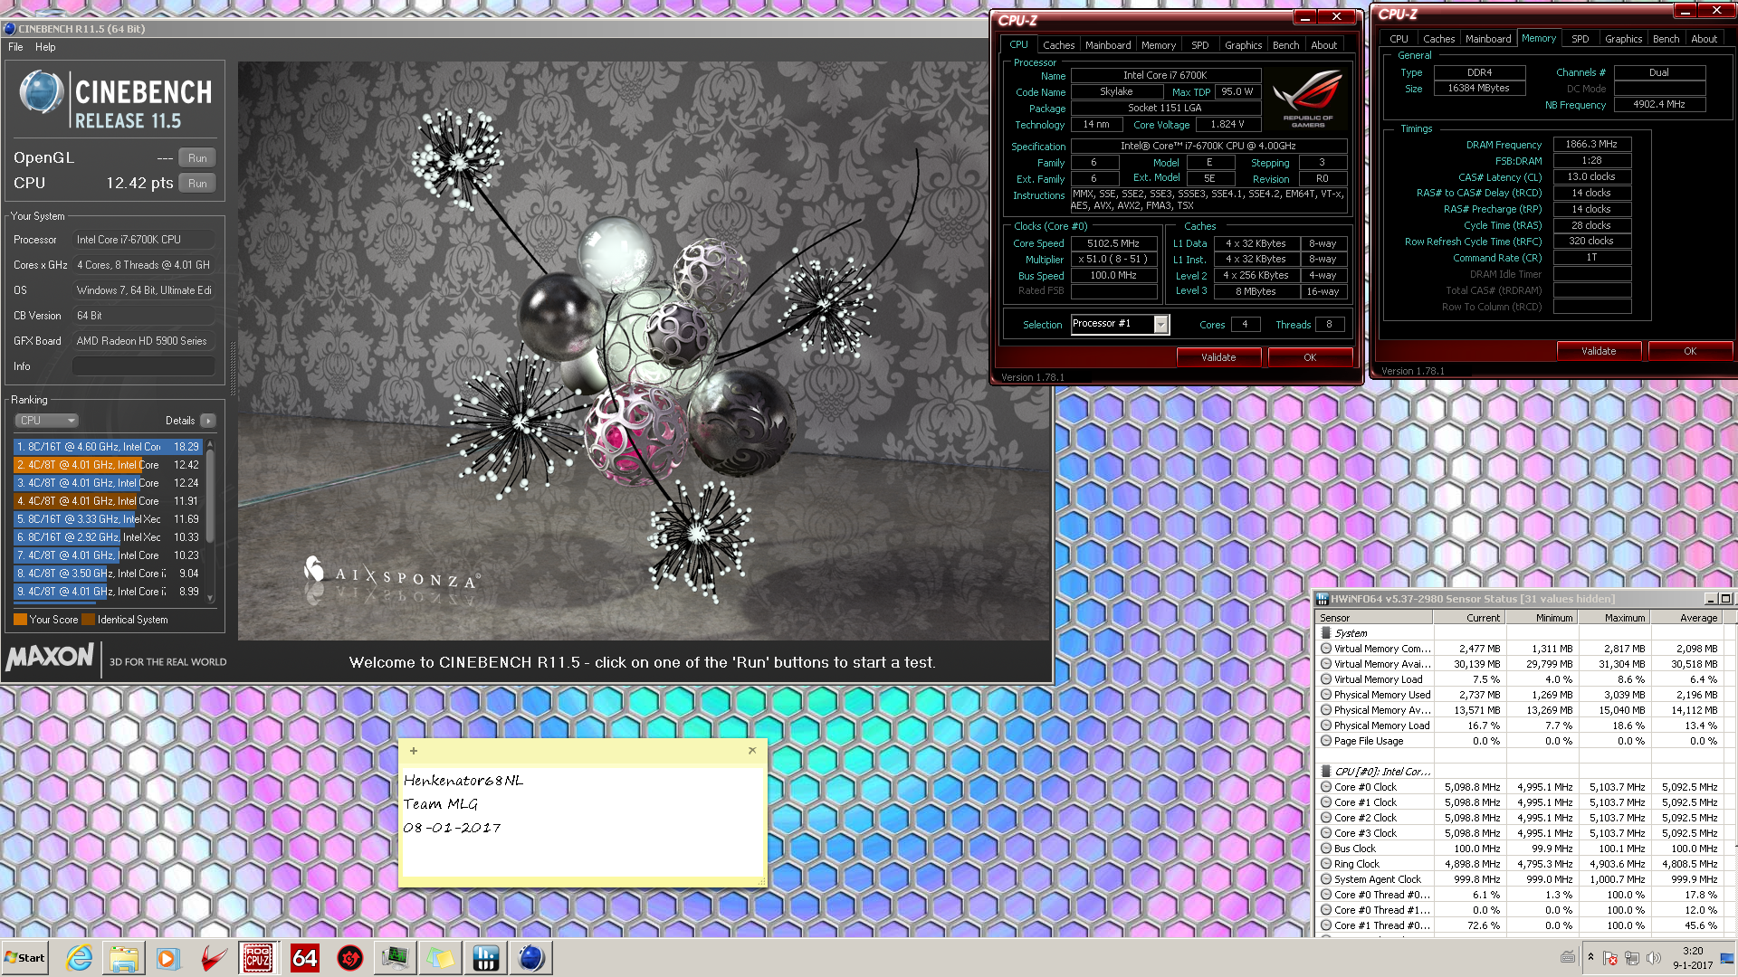This screenshot has width=1738, height=977.
Task: Open the network tray icon
Action: [1632, 958]
